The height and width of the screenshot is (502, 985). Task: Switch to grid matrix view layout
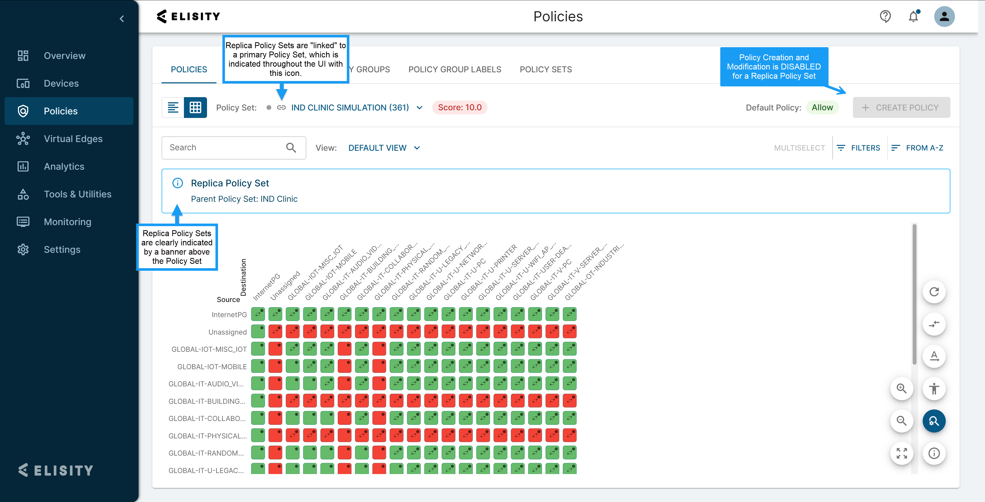[195, 107]
